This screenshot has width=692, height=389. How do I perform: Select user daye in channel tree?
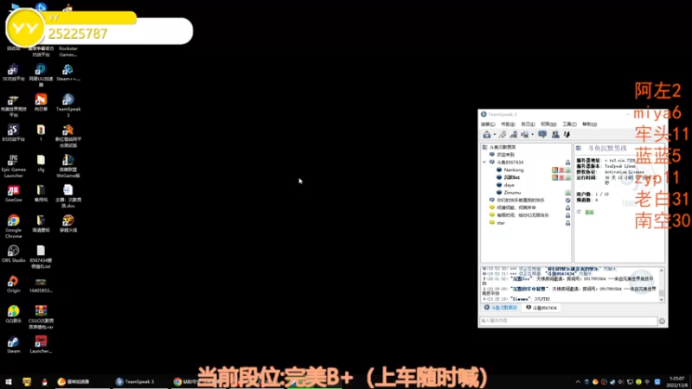[509, 185]
